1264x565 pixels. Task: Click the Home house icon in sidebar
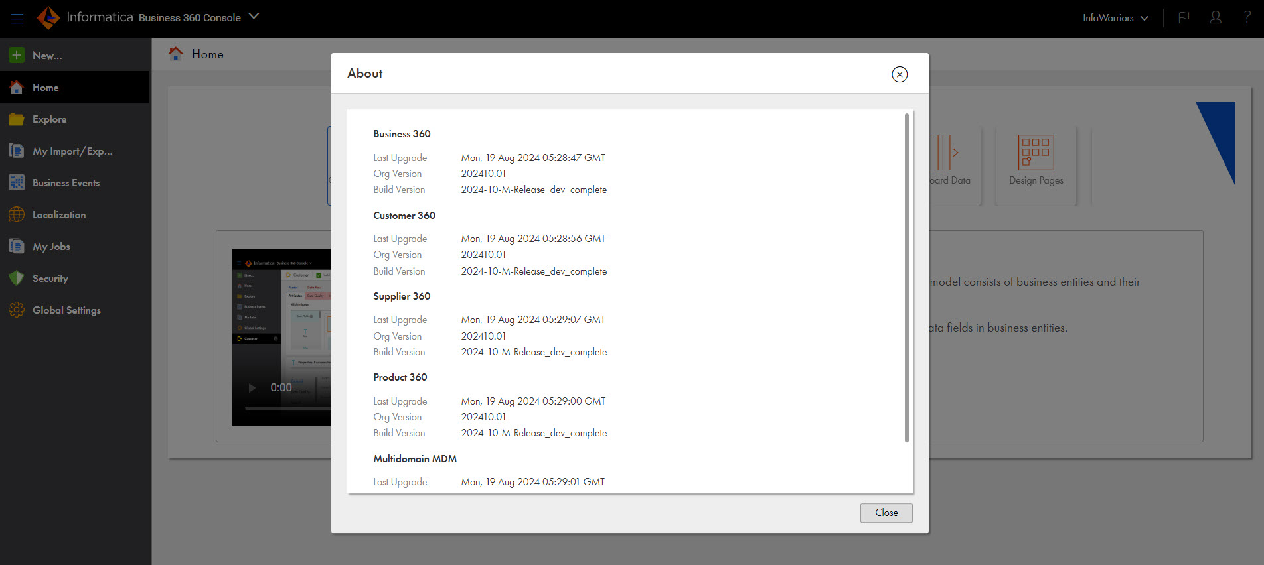tap(17, 87)
